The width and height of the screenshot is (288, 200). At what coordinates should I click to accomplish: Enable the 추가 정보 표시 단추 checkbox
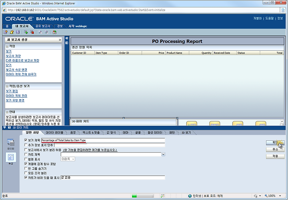coord(26,145)
